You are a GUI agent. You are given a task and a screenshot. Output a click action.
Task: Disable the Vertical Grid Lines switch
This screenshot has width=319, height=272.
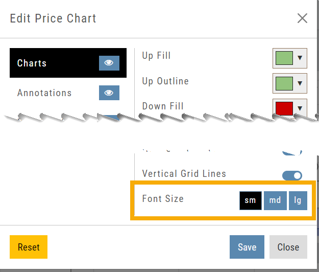pyautogui.click(x=292, y=175)
